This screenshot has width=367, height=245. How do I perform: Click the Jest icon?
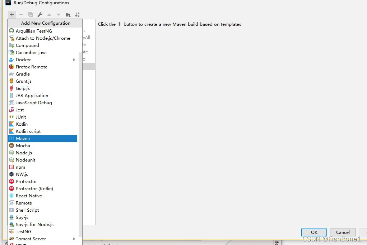pyautogui.click(x=11, y=110)
